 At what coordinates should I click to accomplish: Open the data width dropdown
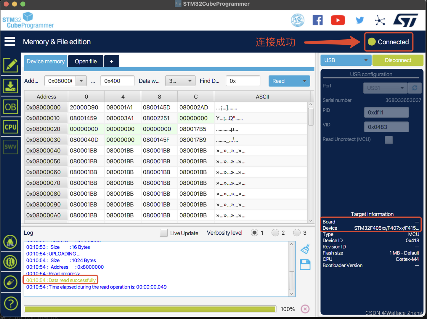pyautogui.click(x=180, y=81)
